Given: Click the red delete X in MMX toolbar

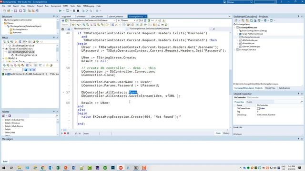Looking at the screenshot, I should (x=16, y=42).
